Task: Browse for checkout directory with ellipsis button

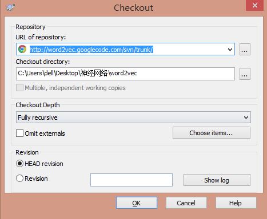Action: (x=245, y=74)
